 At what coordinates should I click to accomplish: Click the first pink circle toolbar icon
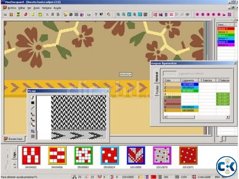pyautogui.click(x=198, y=15)
